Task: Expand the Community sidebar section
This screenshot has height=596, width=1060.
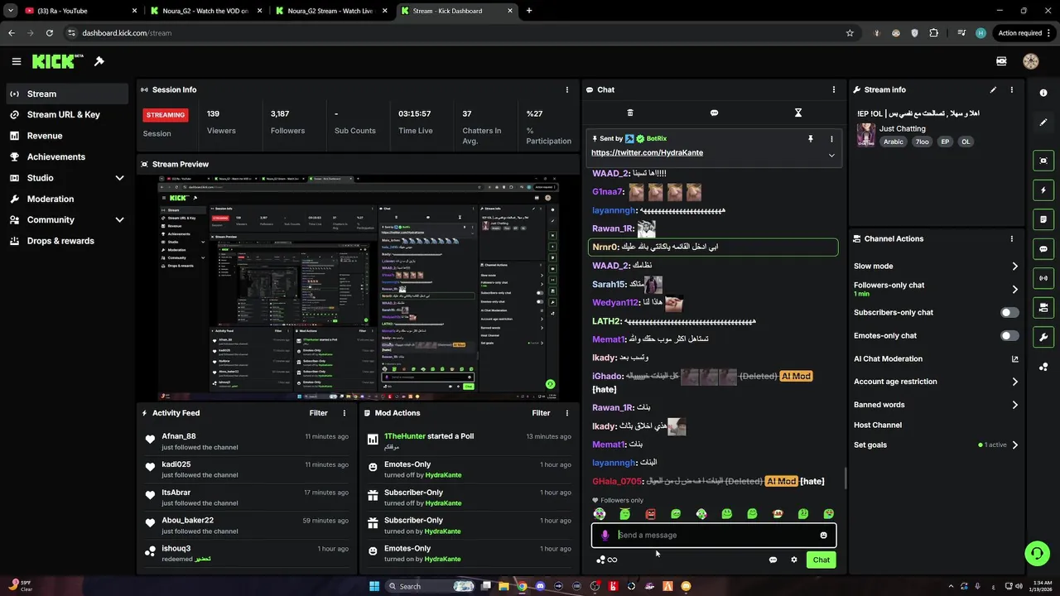Action: pyautogui.click(x=119, y=220)
